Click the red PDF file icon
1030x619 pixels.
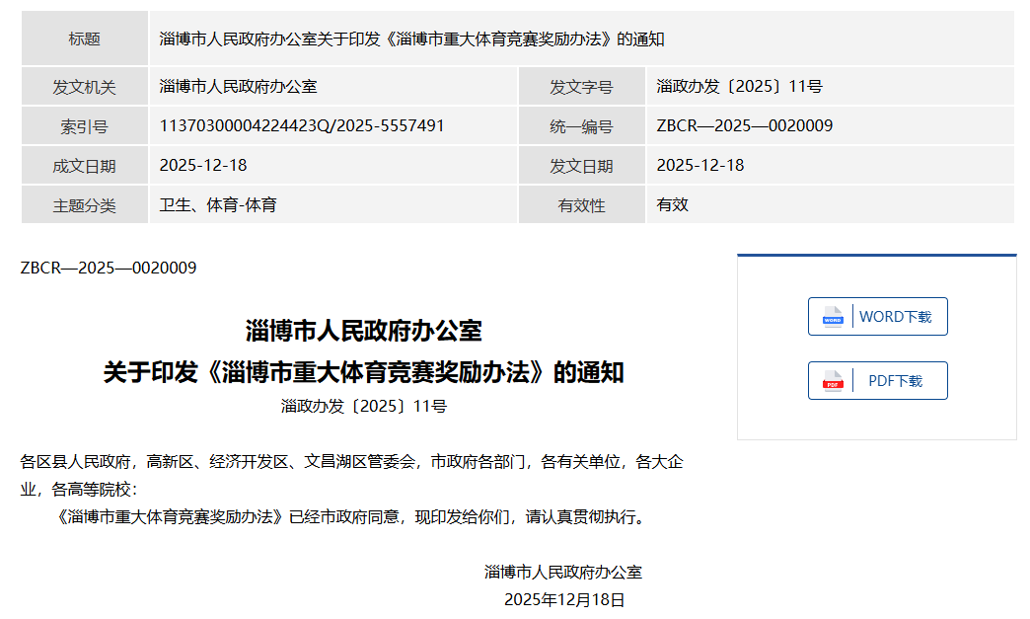833,381
